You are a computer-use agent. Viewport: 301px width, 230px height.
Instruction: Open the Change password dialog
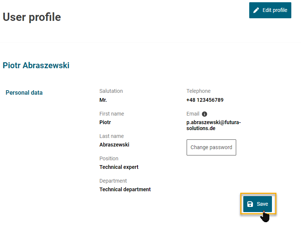point(211,147)
